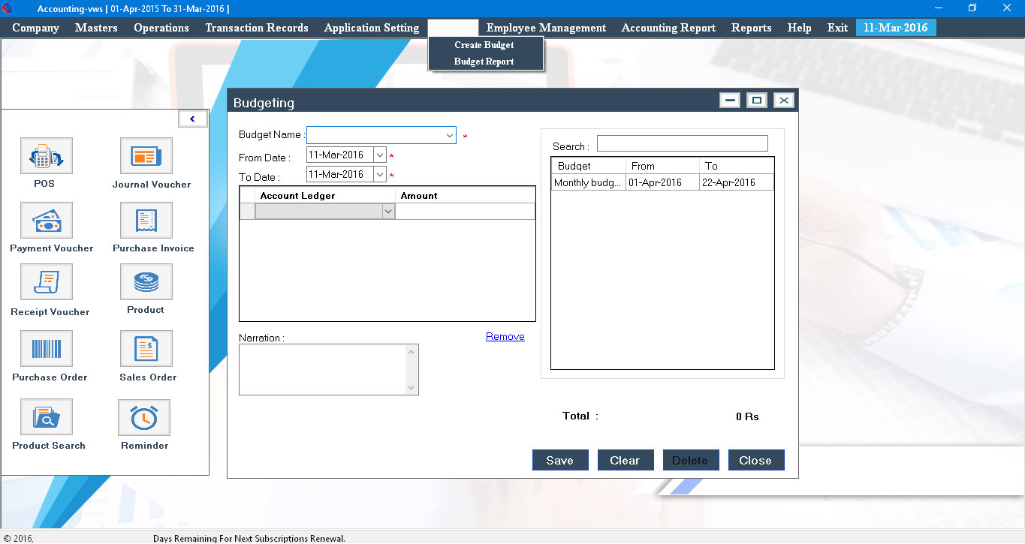Maximize the Budgeting dialog
Screen dimensions: 1025x544
756,101
